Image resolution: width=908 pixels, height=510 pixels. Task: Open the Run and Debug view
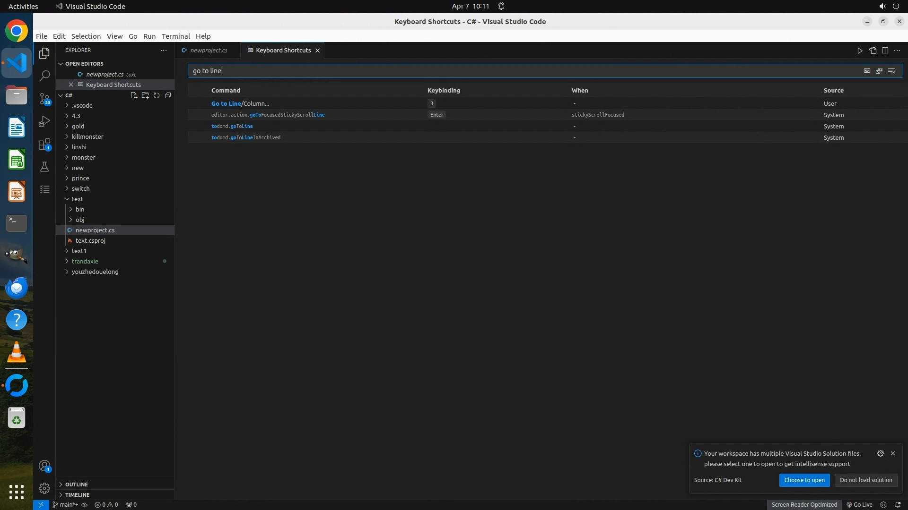click(x=44, y=121)
